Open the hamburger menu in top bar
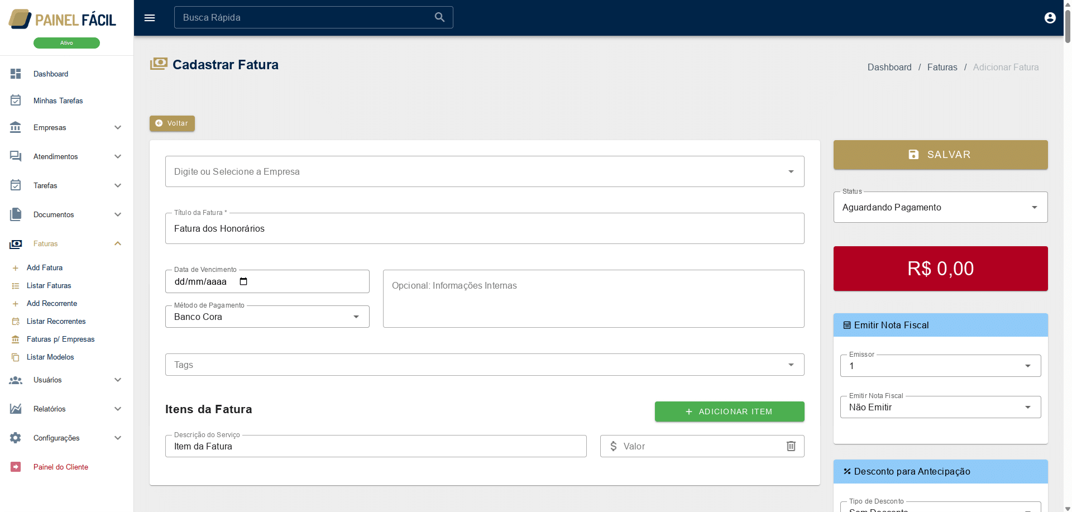This screenshot has width=1072, height=512. coord(150,18)
